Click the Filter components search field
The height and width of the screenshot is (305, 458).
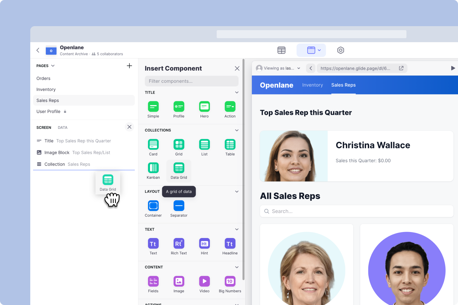[191, 81]
